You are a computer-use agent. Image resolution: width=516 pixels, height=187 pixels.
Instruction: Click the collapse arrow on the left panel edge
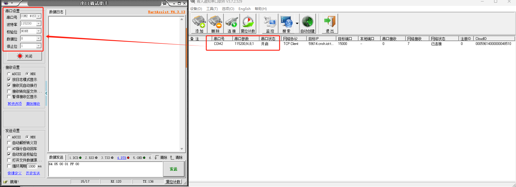point(46,93)
